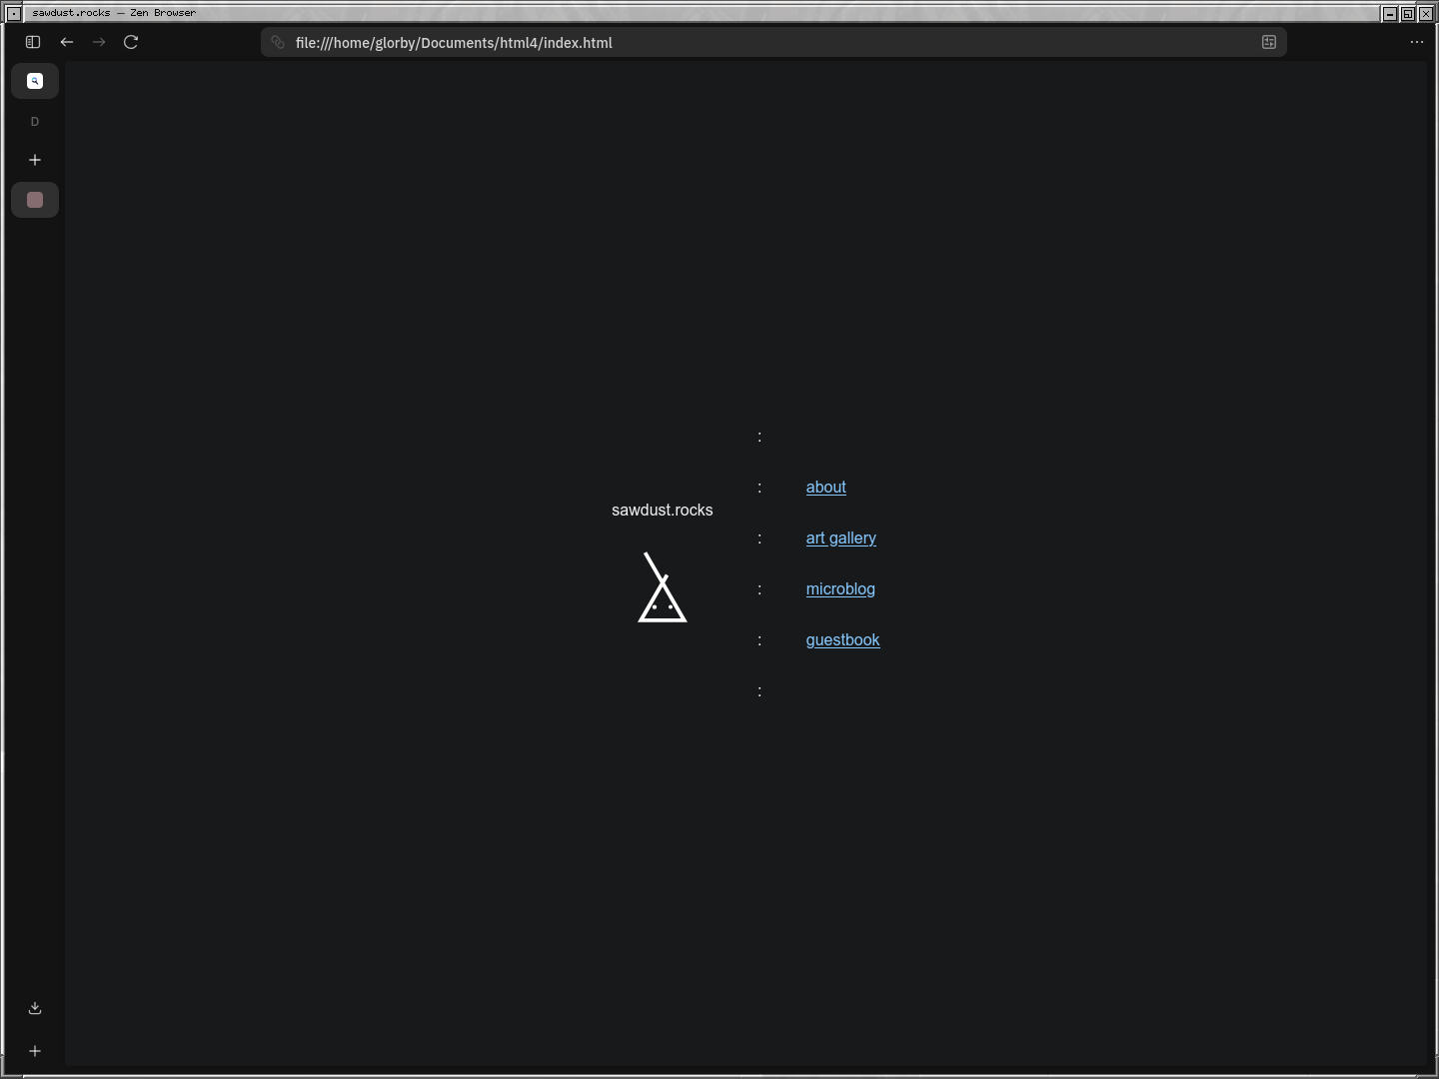The width and height of the screenshot is (1439, 1079).
Task: Click the chain link icon in URL bar
Action: tap(279, 42)
